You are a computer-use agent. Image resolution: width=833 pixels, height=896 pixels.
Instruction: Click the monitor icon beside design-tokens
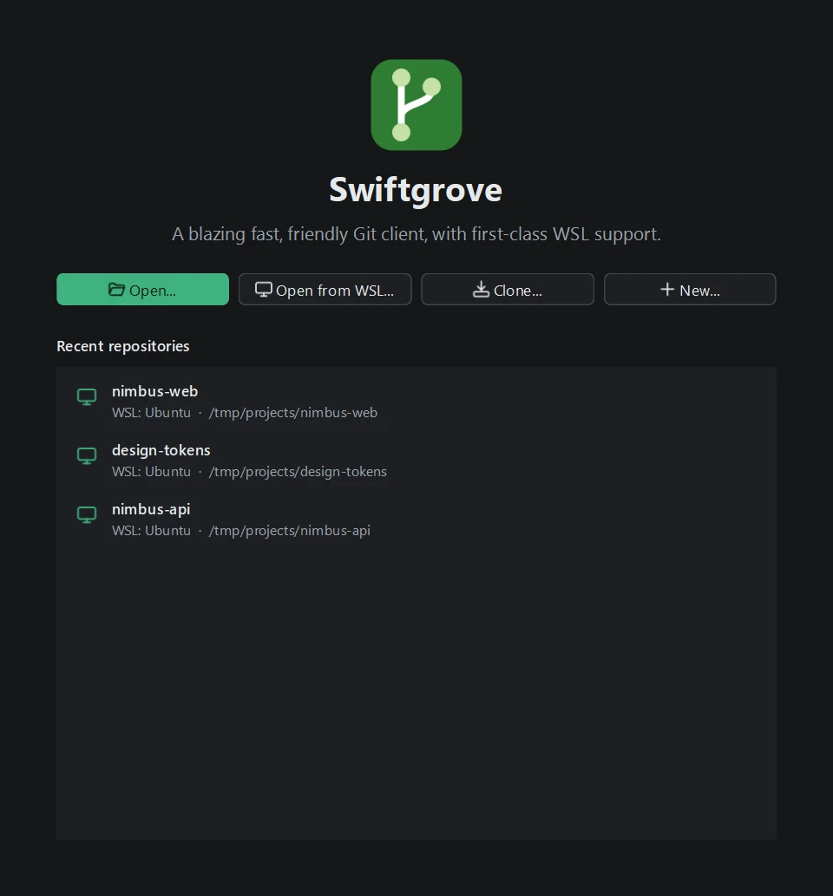pyautogui.click(x=87, y=455)
